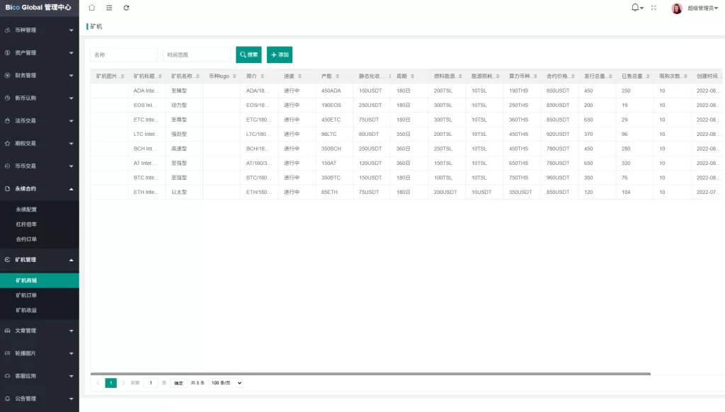
Task: Click the sidebar collapse hamburger icon
Action: point(109,8)
